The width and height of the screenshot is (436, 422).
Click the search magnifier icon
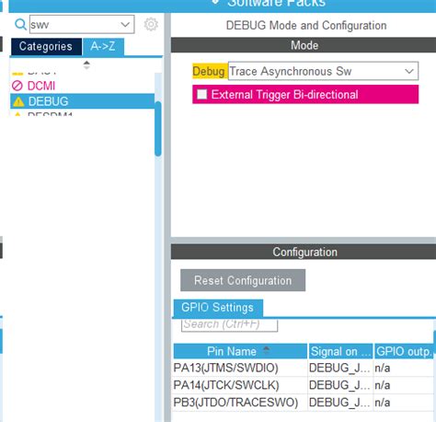point(20,24)
